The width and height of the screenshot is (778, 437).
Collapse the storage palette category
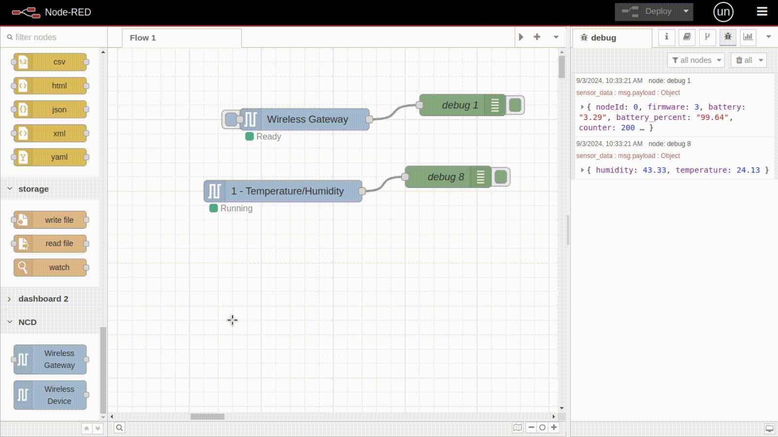pyautogui.click(x=33, y=189)
